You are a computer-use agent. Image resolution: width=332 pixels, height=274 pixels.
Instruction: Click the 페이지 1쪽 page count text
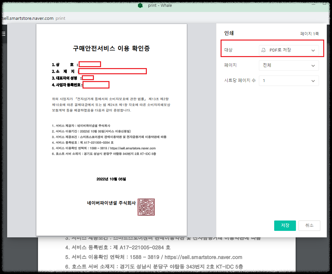[x=310, y=34]
